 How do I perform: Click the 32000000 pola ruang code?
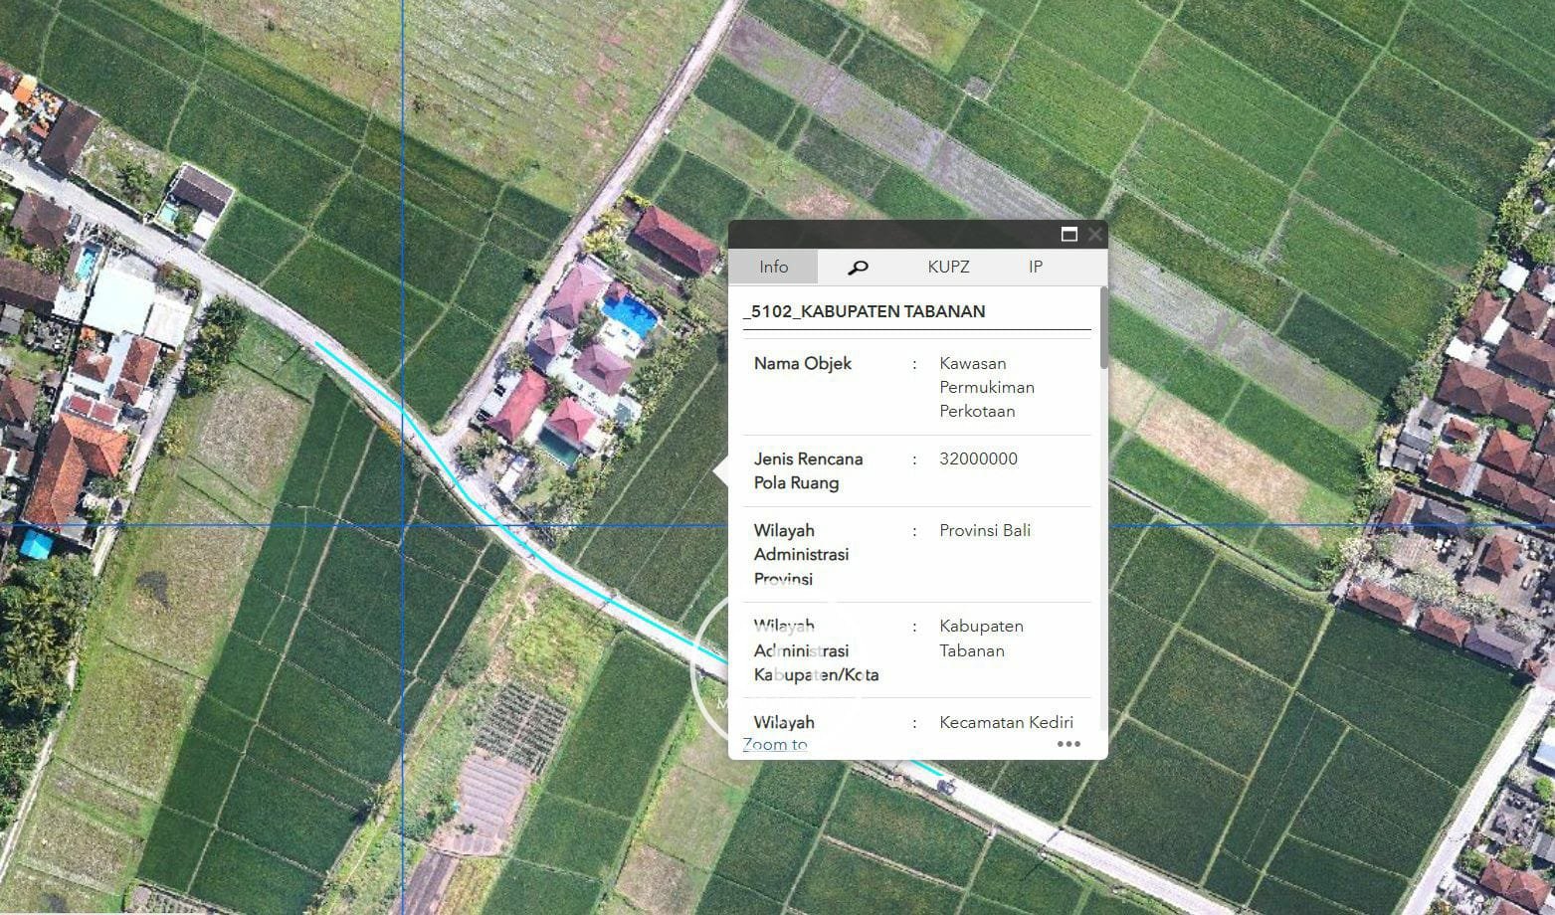point(978,458)
